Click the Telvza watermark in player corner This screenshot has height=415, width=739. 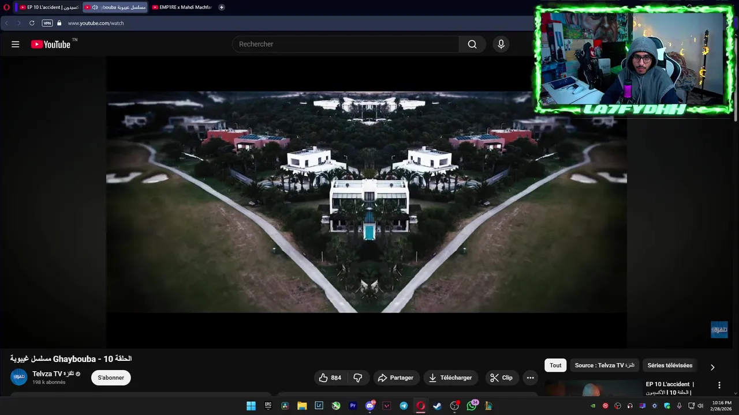(719, 330)
